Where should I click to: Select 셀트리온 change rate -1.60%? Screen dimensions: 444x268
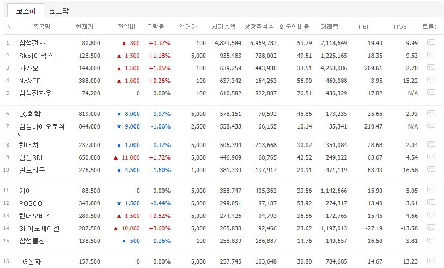click(x=161, y=170)
